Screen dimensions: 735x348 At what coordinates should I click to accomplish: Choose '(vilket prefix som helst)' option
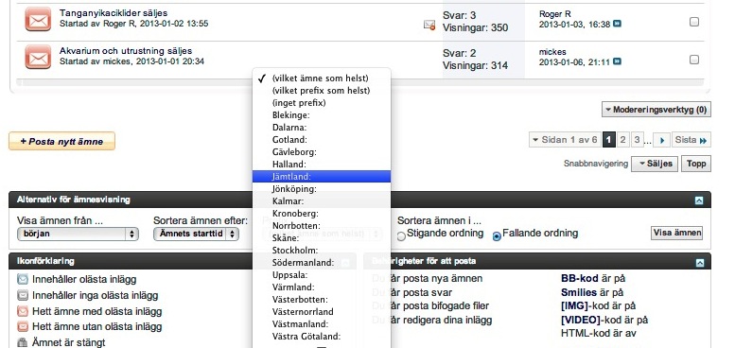tap(321, 91)
